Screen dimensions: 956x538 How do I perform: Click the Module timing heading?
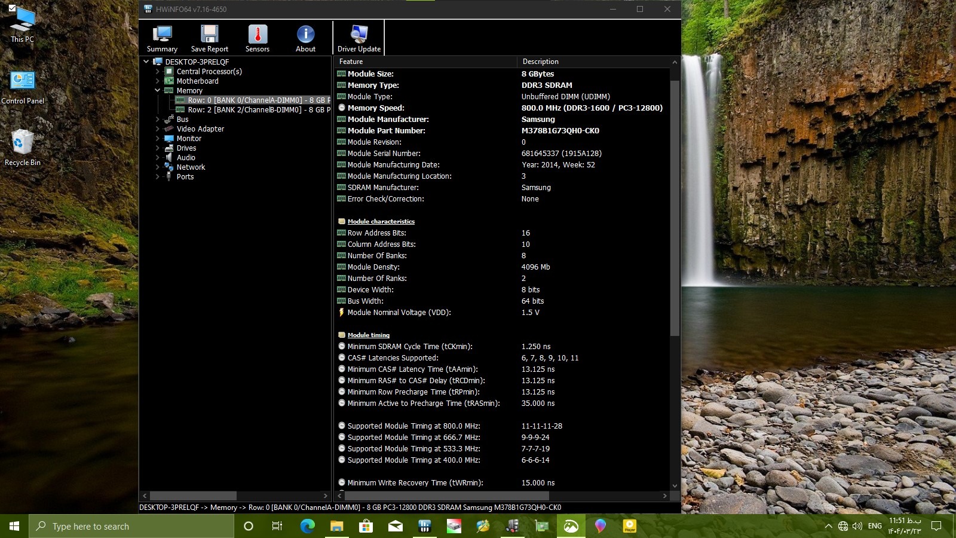point(369,335)
